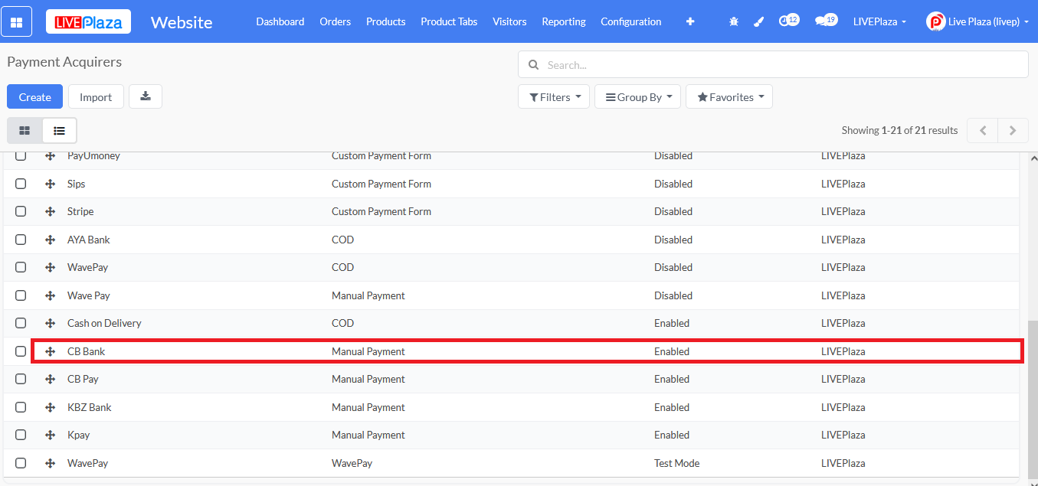This screenshot has width=1038, height=486.
Task: Click the Live Plaza user avatar
Action: click(x=935, y=21)
